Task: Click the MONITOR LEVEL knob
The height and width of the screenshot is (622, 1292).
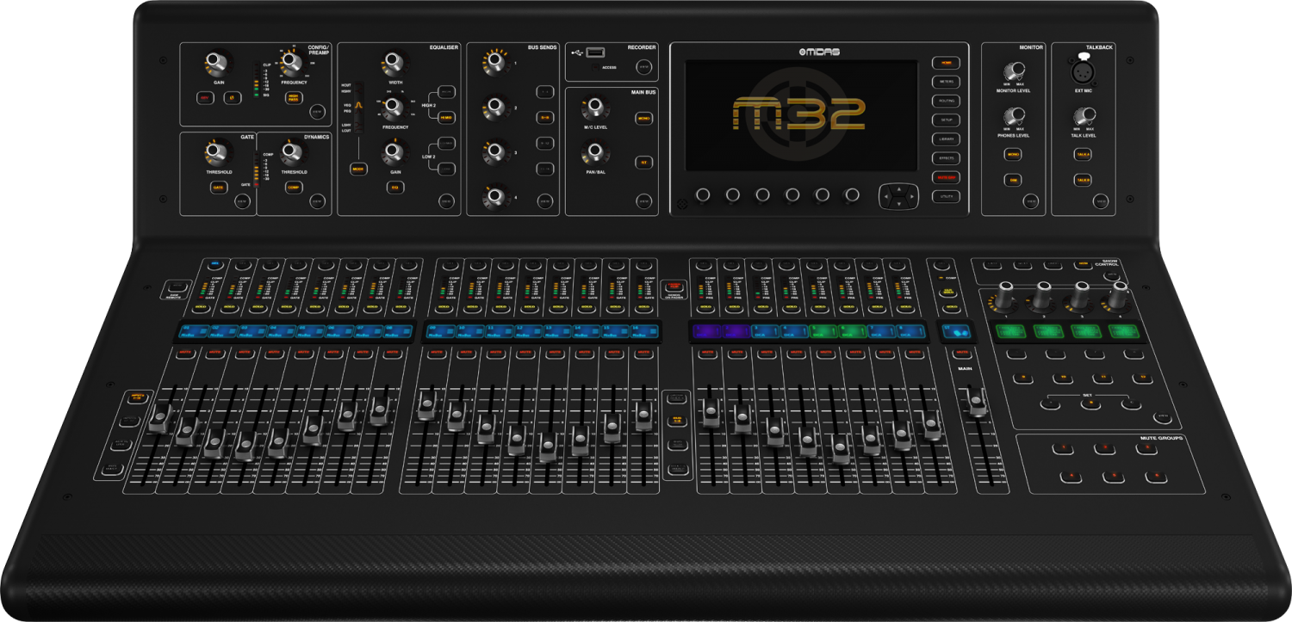Action: click(1013, 72)
